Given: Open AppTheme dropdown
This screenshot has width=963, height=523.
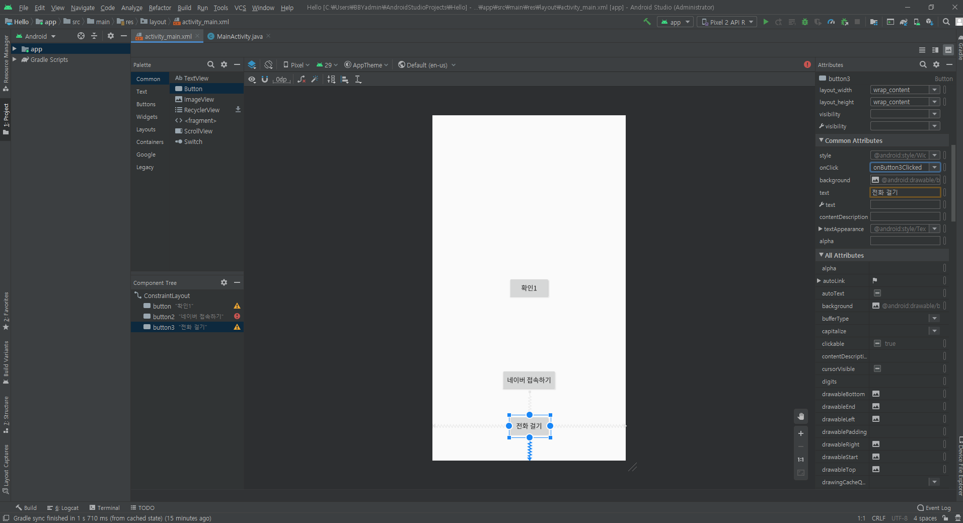Looking at the screenshot, I should 366,65.
